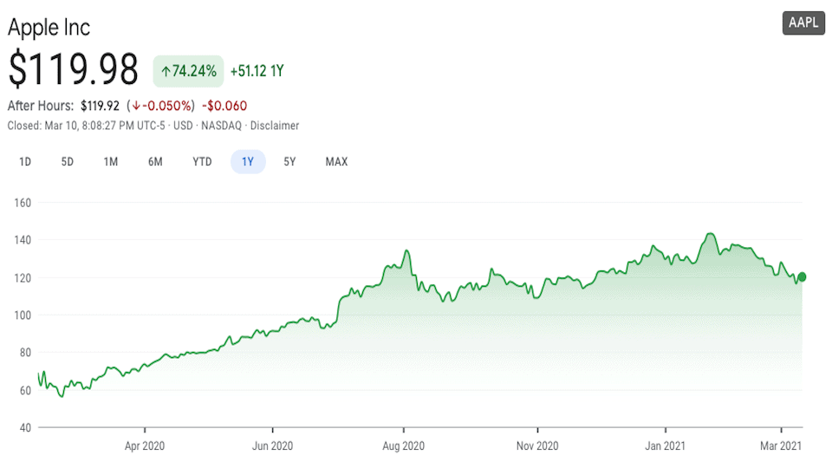832x468 pixels.
Task: Choose the 1M time range
Action: pos(111,161)
